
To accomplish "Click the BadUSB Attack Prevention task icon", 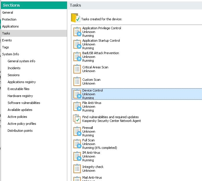I will (x=77, y=56).
